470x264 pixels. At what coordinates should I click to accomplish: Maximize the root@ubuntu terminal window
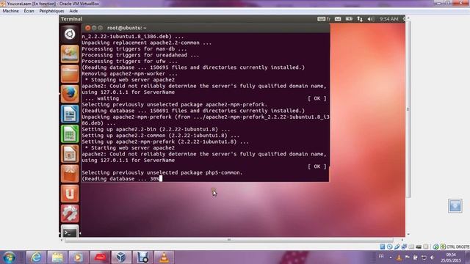click(x=101, y=28)
